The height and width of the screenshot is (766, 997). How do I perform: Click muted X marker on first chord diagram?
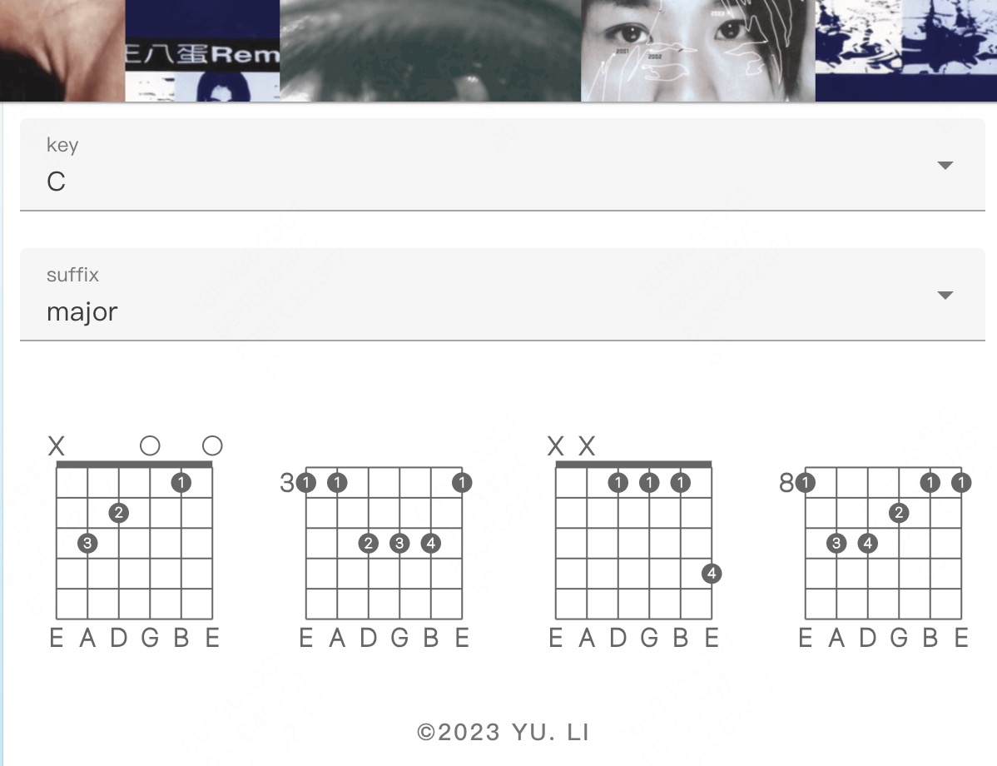tap(57, 446)
